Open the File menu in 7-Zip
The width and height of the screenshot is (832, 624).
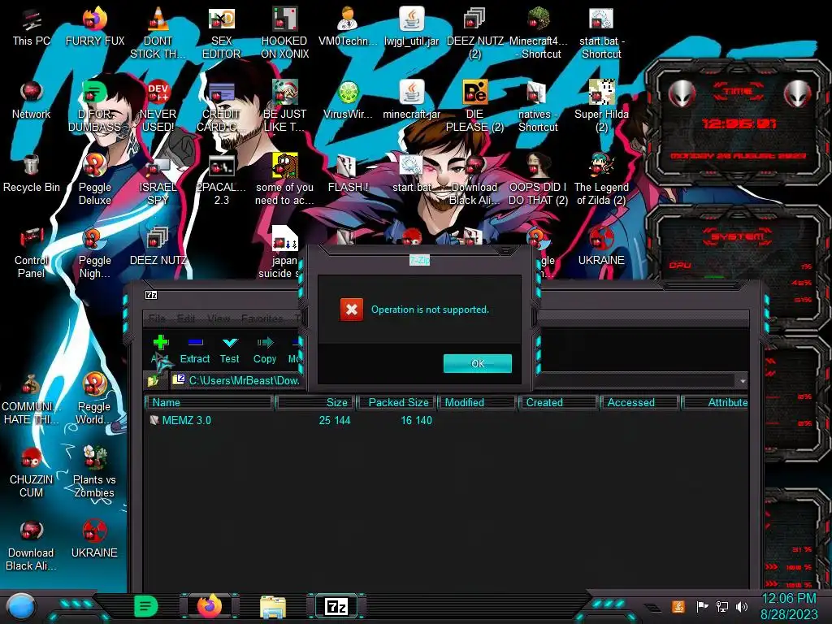tap(157, 318)
